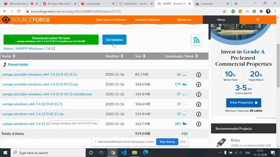This screenshot has height=157, width=280.
Task: Reload the page
Action: [19, 11]
